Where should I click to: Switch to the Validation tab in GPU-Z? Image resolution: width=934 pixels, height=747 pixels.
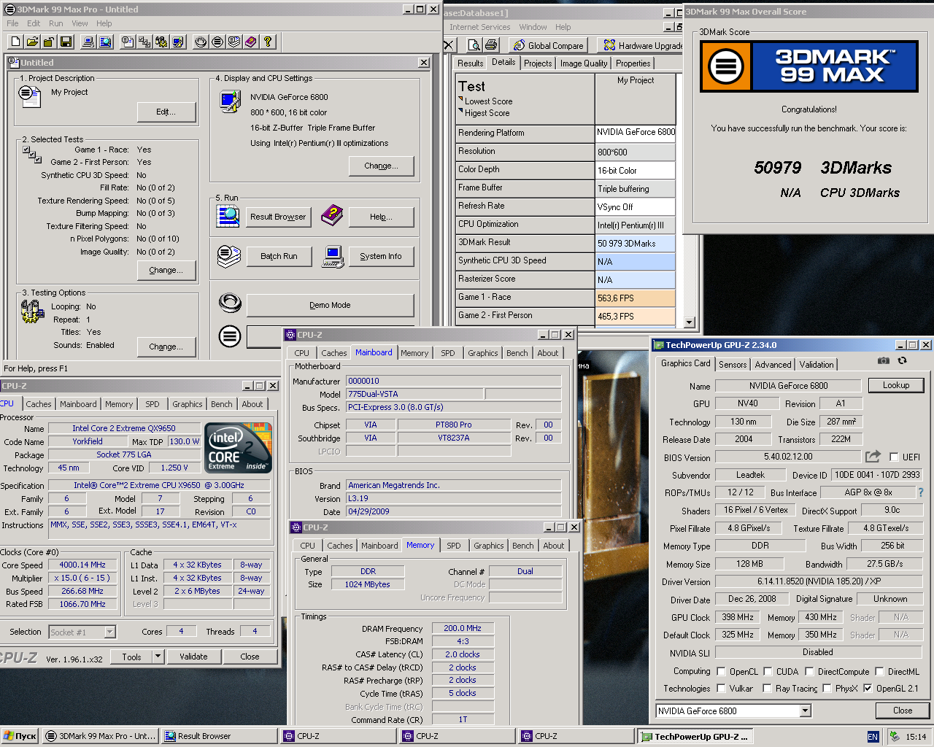point(817,365)
